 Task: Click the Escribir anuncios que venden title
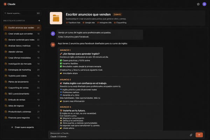88,14
